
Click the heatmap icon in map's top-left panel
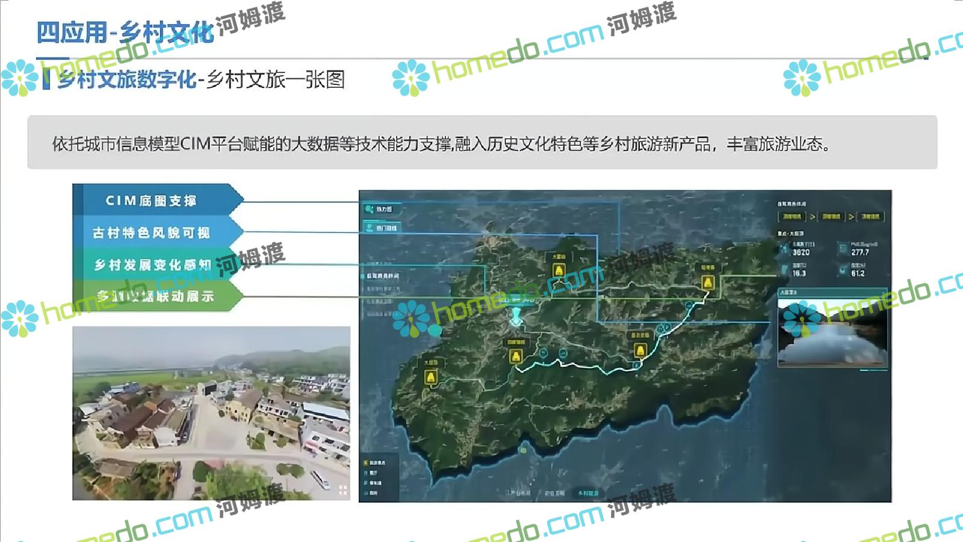coord(370,209)
